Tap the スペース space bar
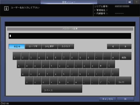The height and width of the screenshot is (105, 140). point(62,89)
